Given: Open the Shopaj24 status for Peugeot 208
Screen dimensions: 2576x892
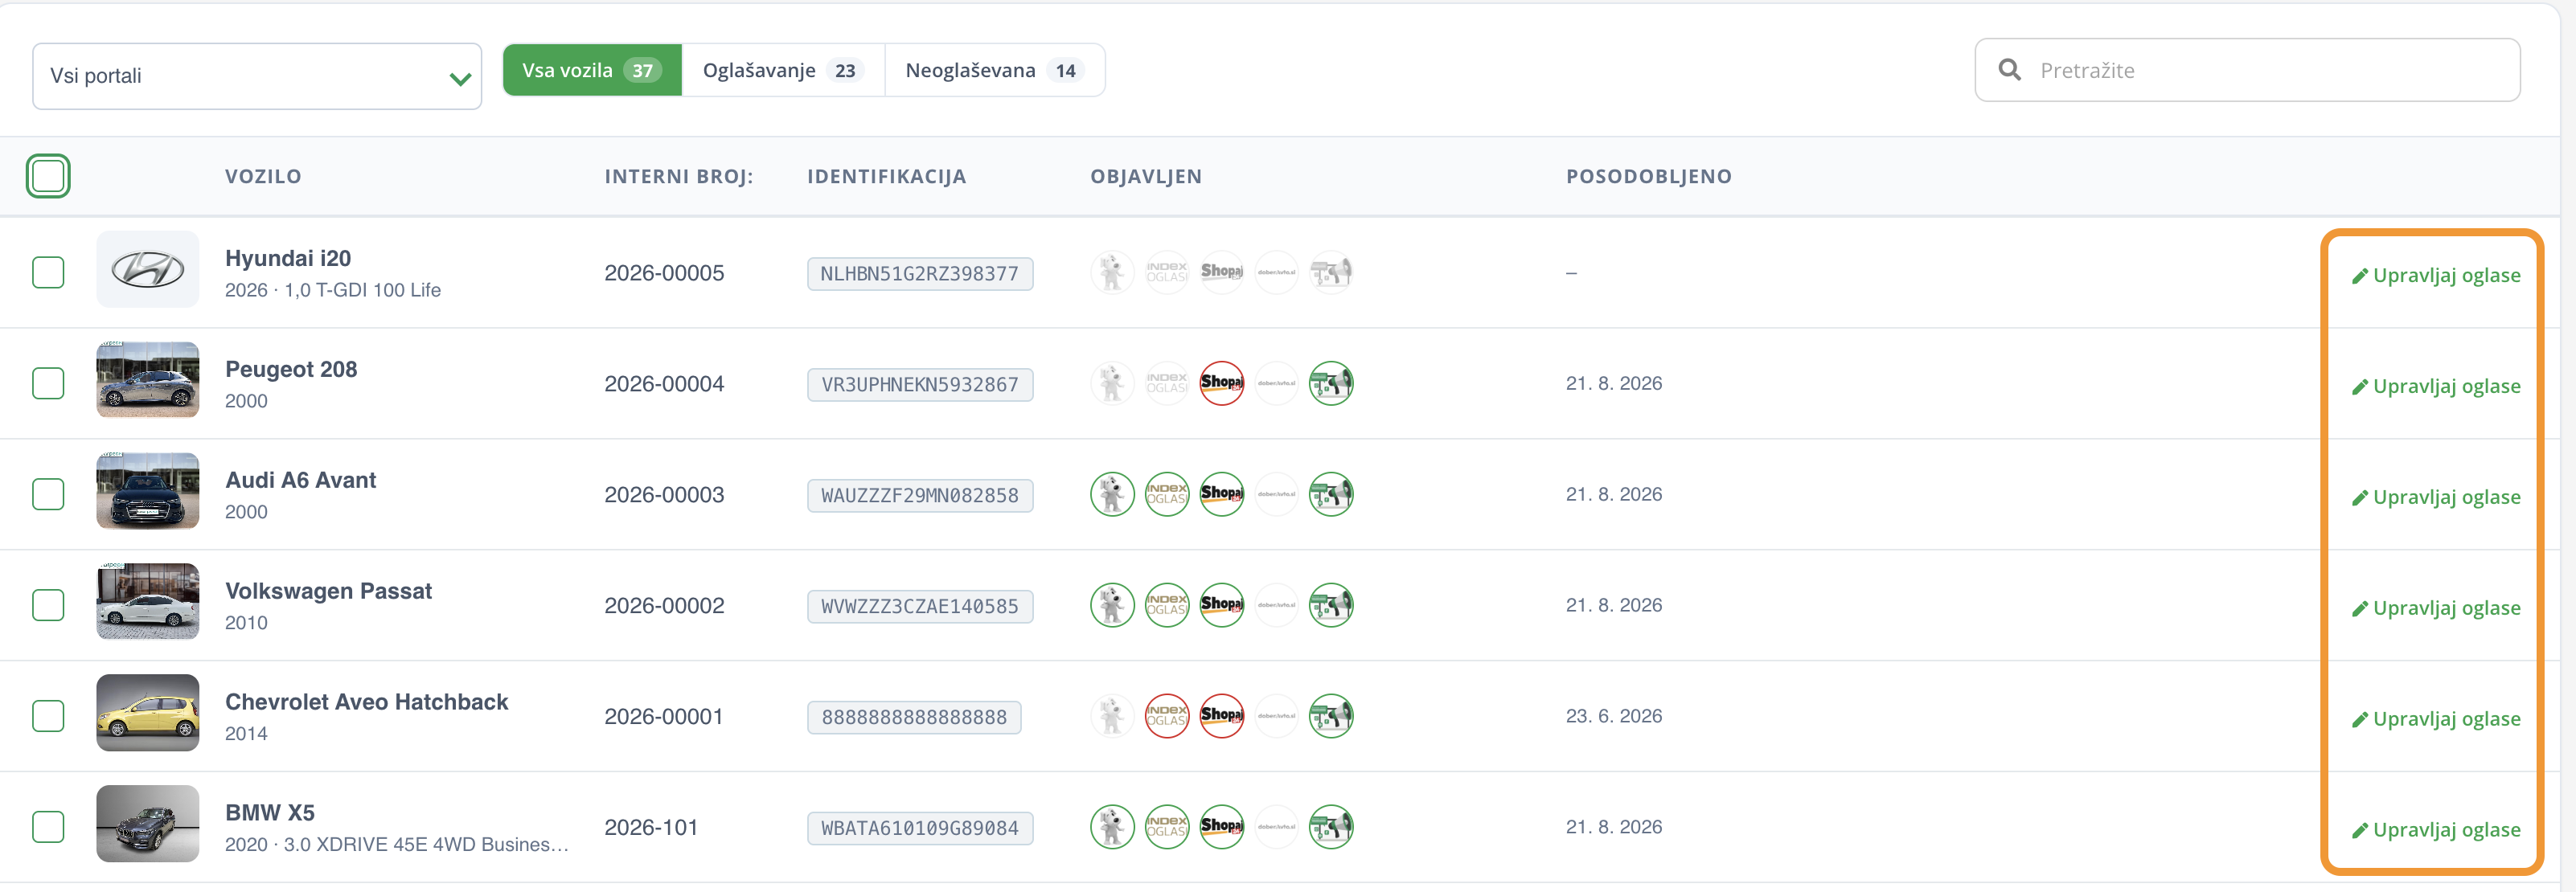Looking at the screenshot, I should click(x=1222, y=383).
